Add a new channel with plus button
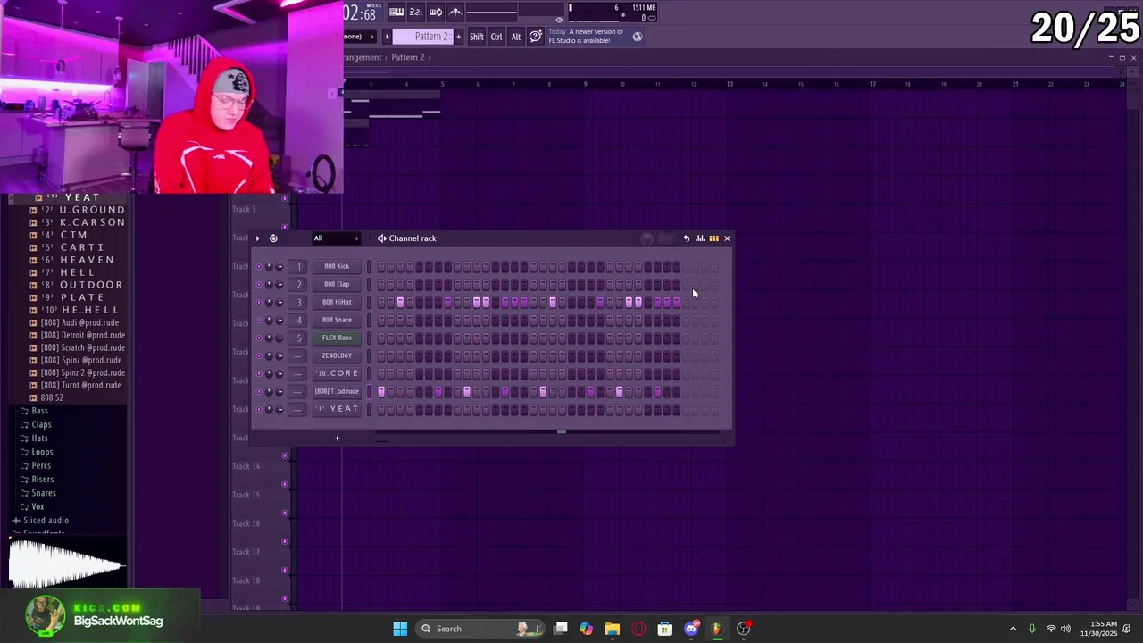Viewport: 1143px width, 643px height. point(338,438)
